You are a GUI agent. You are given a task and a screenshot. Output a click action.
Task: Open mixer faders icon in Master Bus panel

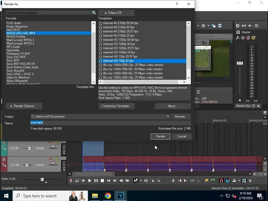tap(256, 26)
